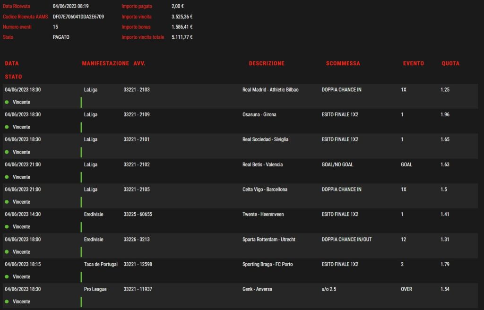Click green status dot for Sporting Braga - FC Porto
The image size is (484, 310).
coord(7,276)
